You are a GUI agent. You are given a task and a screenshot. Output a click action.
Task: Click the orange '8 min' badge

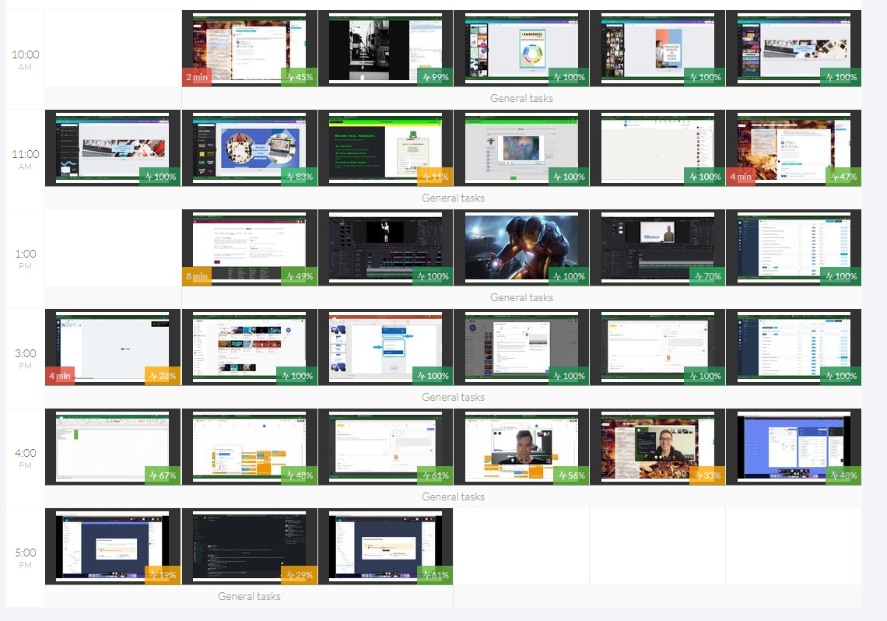[197, 276]
